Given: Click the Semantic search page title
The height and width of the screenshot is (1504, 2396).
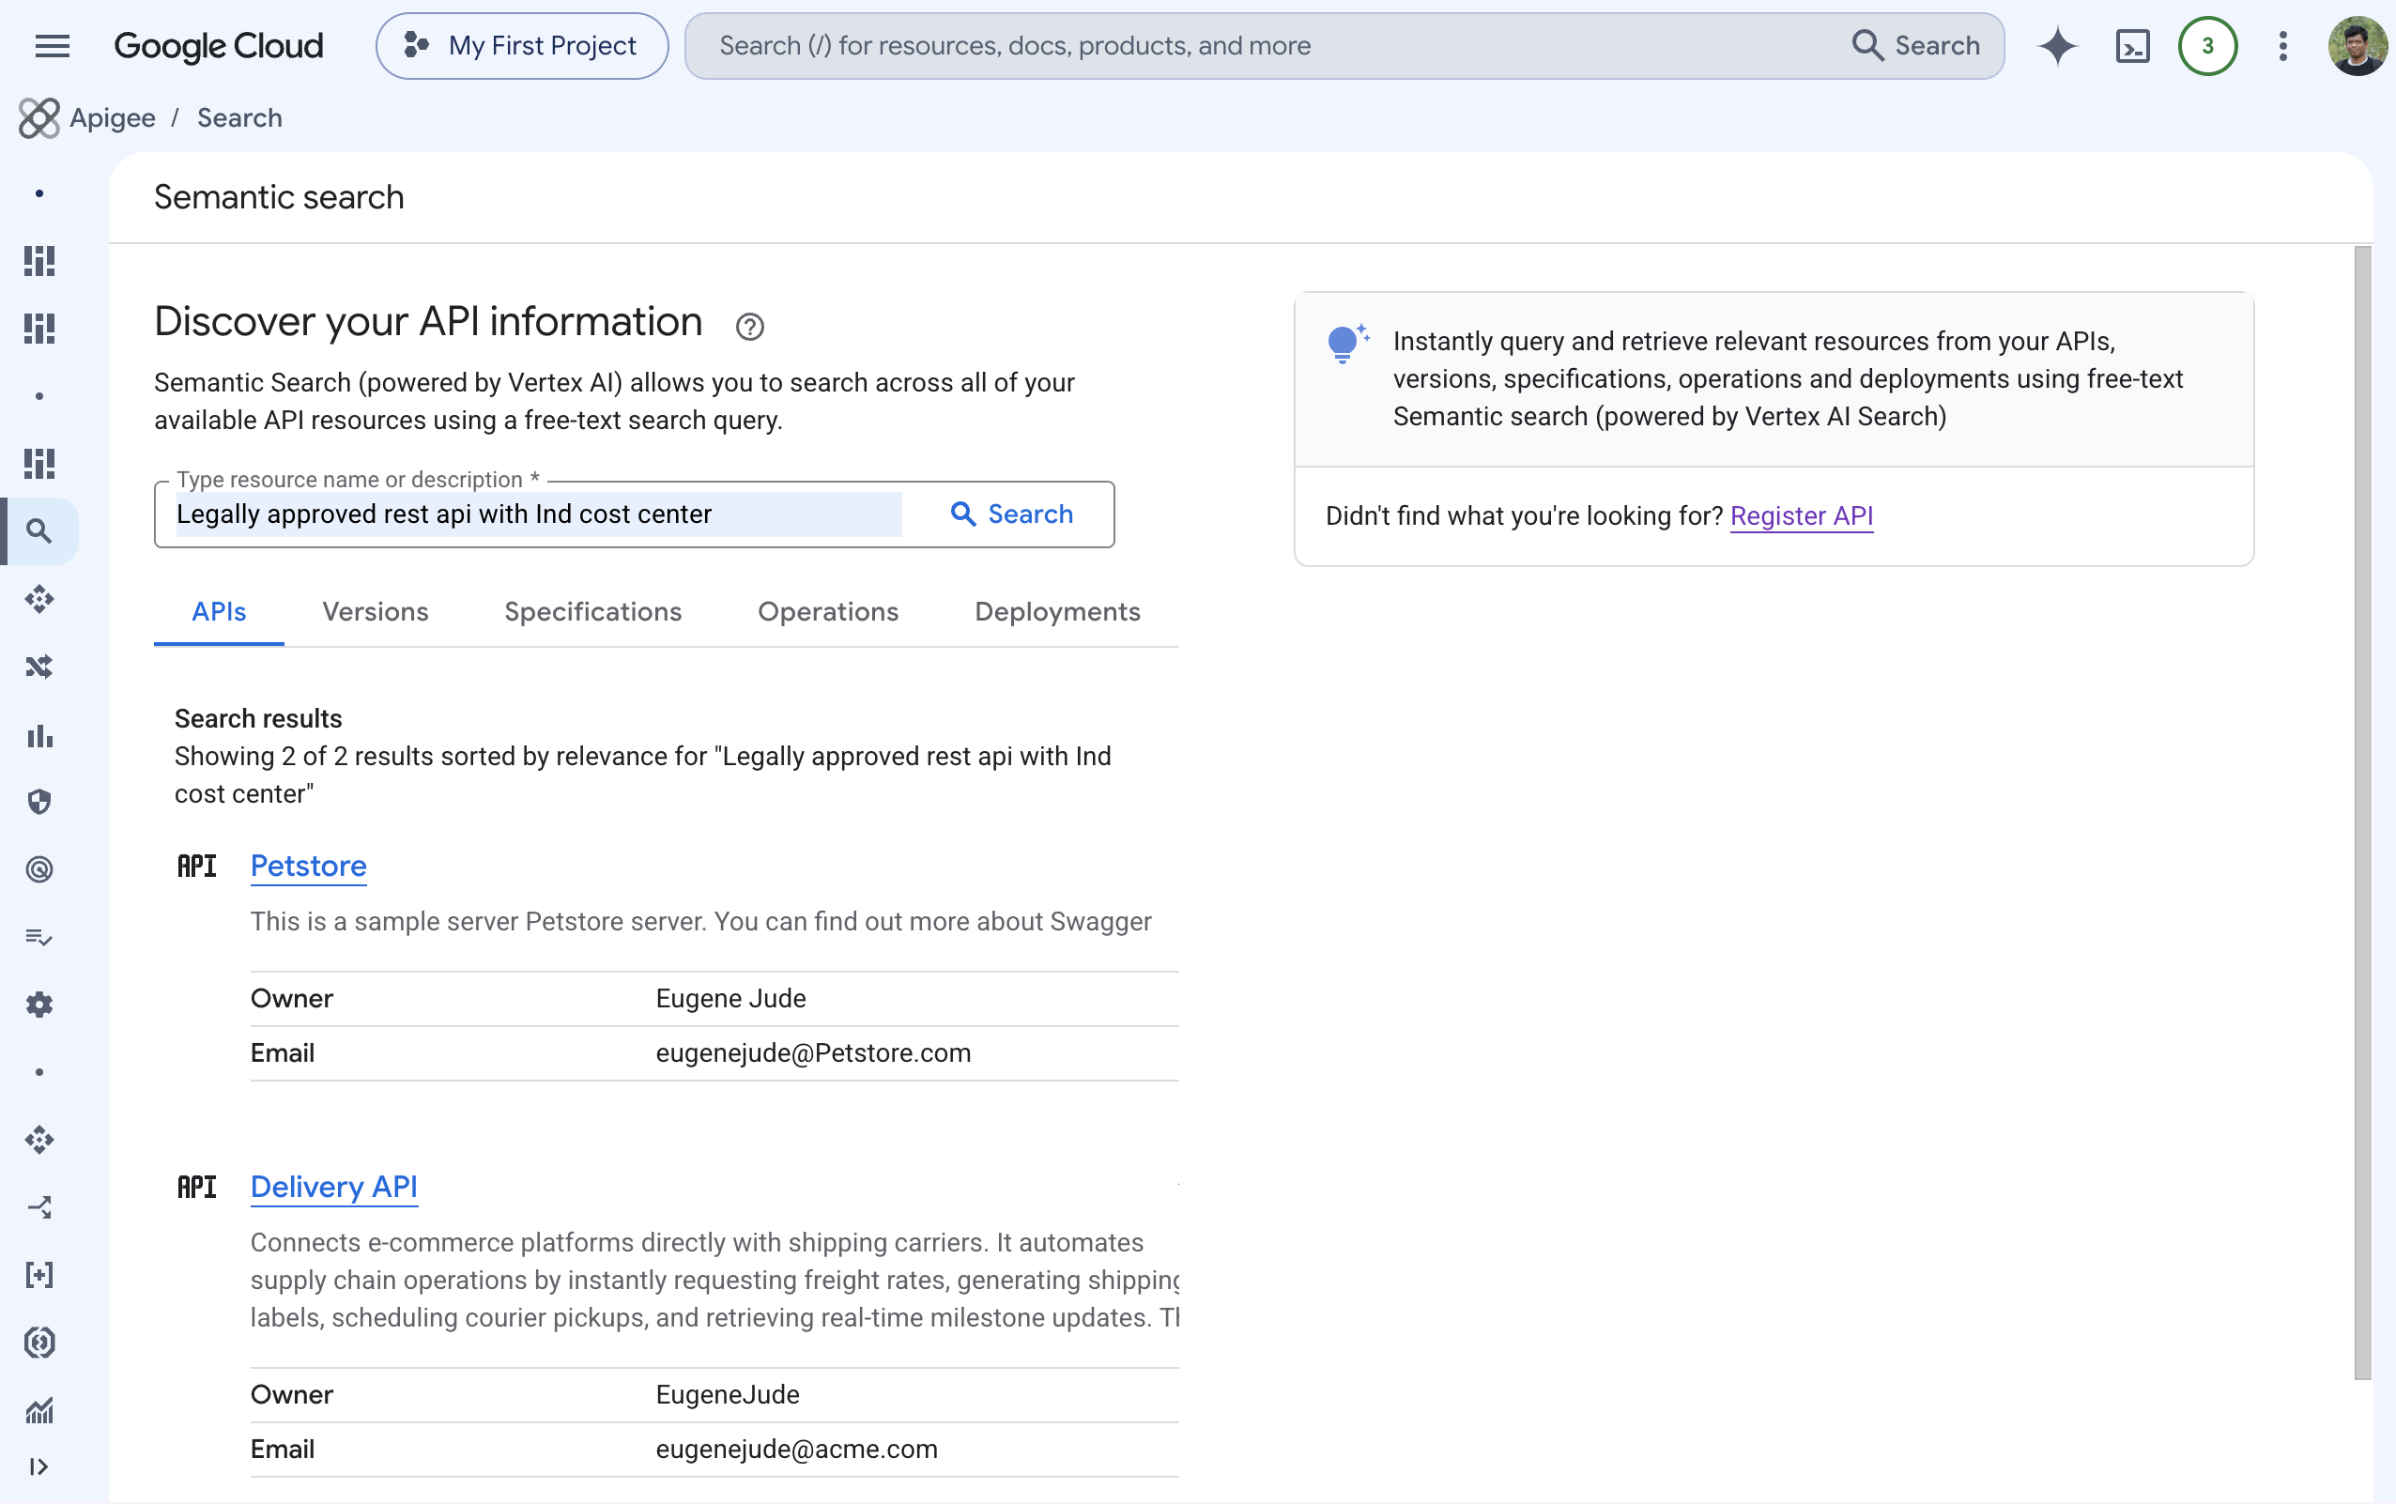Looking at the screenshot, I should point(279,197).
